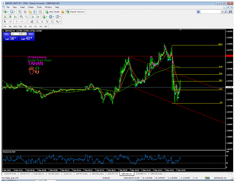Switch to H4 timeframe
Screen dimensions: 235x181
point(30,27)
